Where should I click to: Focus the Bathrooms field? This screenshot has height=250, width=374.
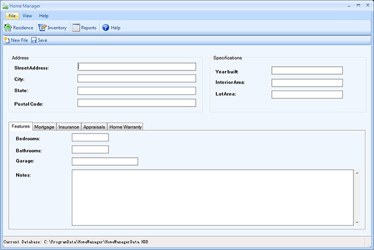click(90, 150)
